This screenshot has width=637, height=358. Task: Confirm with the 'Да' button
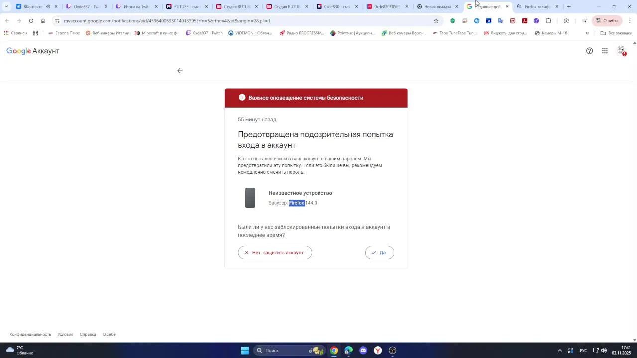click(379, 253)
